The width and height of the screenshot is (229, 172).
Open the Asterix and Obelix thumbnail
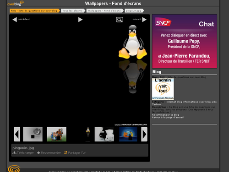tap(57, 134)
